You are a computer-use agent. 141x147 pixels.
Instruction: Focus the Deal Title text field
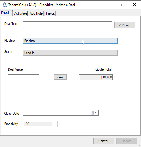point(67,25)
